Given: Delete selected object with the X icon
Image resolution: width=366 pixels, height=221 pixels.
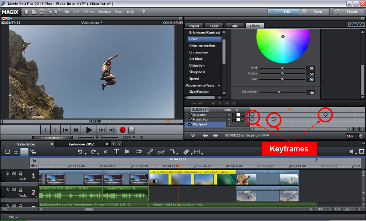Looking at the screenshot, I should [105, 152].
